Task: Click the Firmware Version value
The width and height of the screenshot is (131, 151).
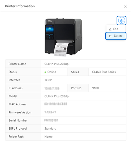Action: [50, 112]
